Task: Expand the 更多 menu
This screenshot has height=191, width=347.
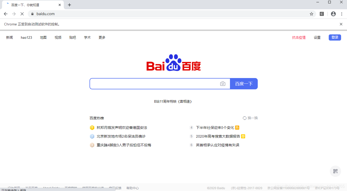Action: (x=102, y=37)
